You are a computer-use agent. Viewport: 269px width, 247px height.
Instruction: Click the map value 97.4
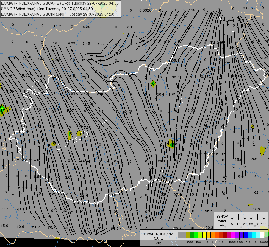tap(178, 195)
